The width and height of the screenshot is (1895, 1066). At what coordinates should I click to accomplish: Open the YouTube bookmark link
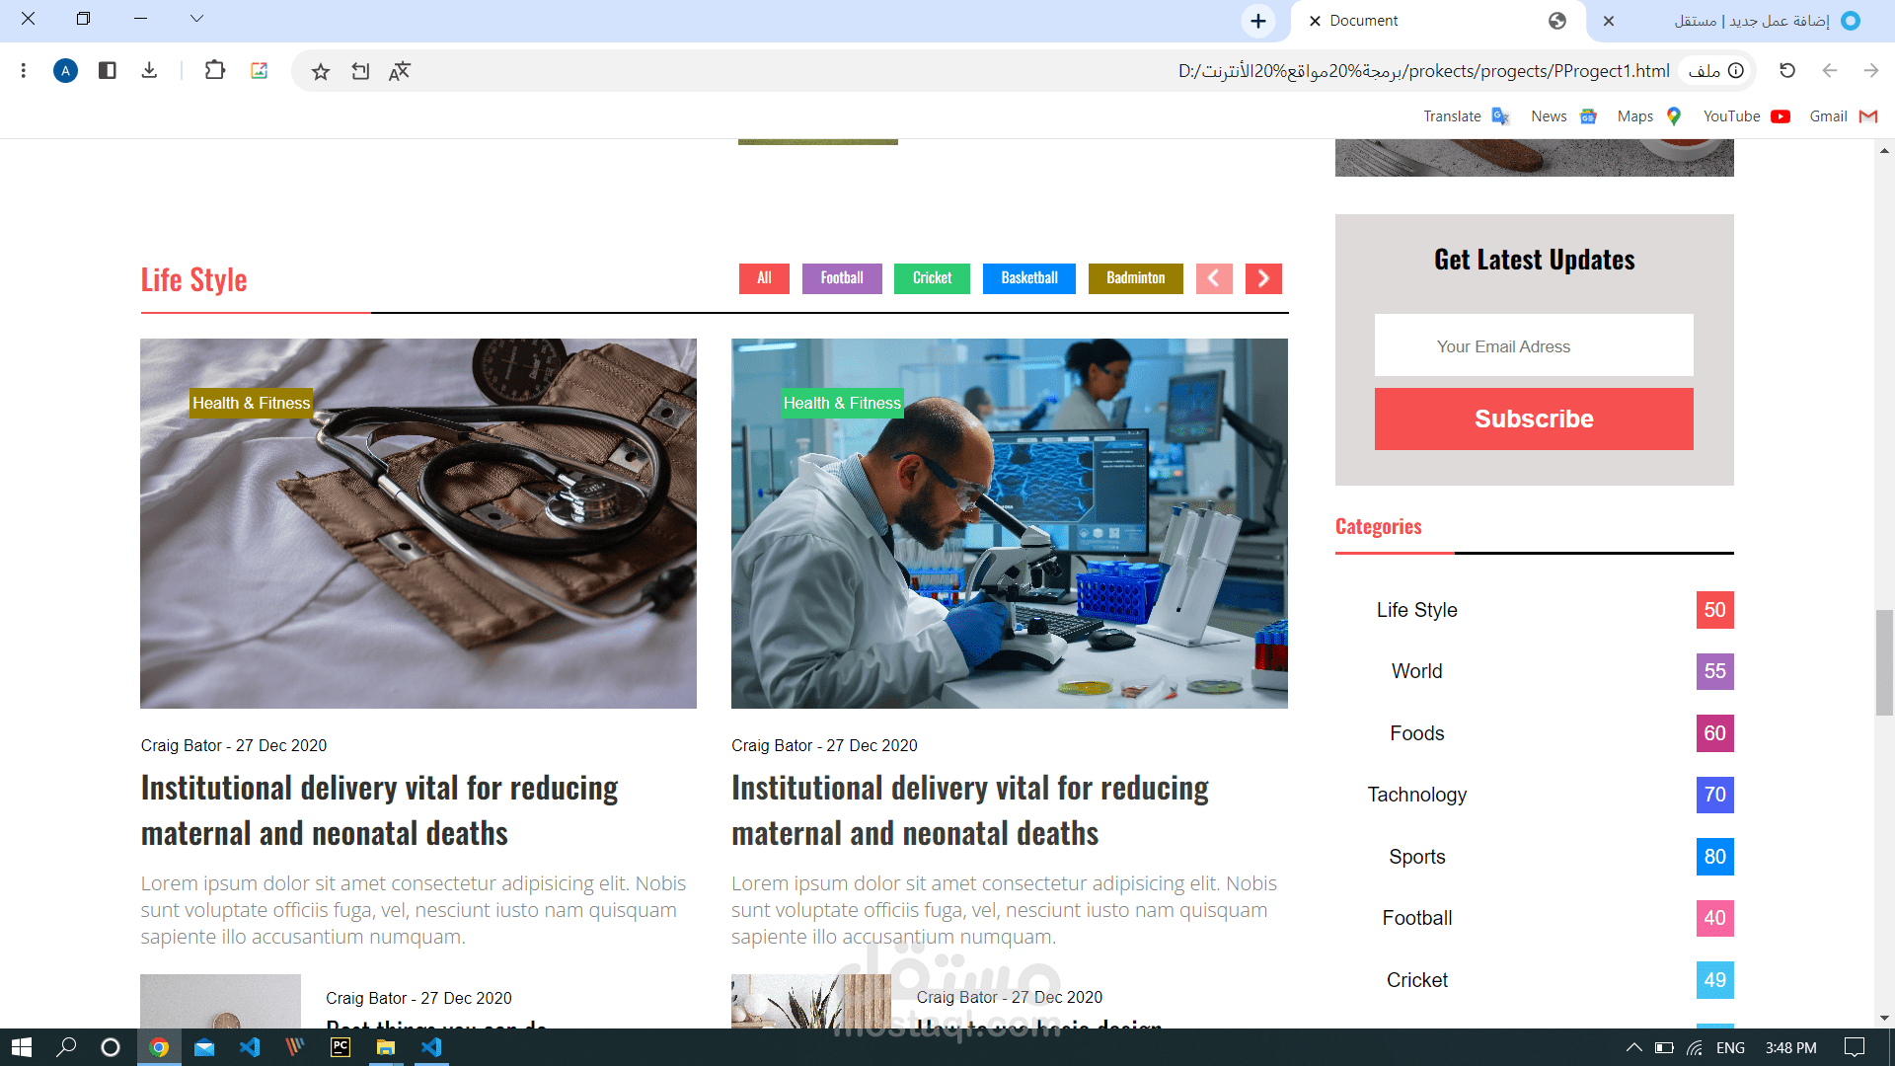click(x=1746, y=116)
